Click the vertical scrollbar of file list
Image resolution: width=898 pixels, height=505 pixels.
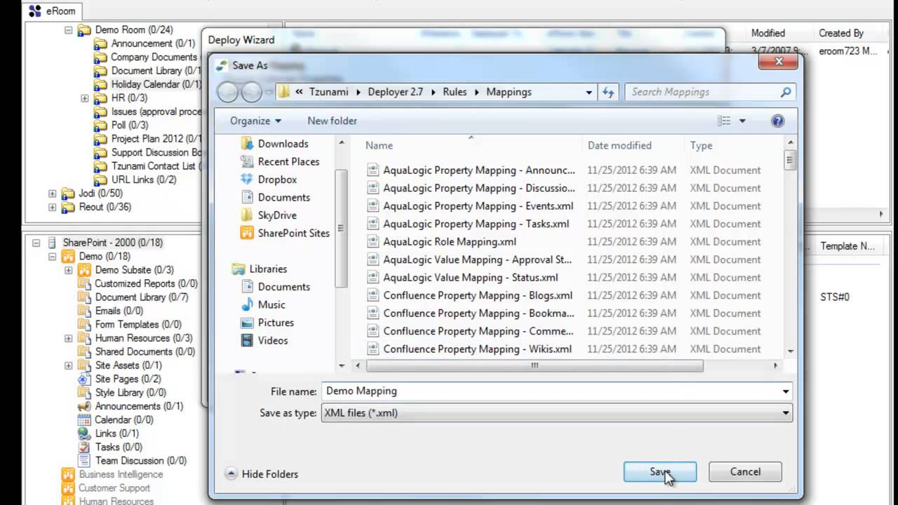790,160
